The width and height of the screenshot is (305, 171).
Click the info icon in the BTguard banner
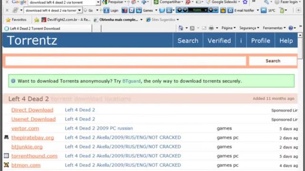tap(13, 81)
